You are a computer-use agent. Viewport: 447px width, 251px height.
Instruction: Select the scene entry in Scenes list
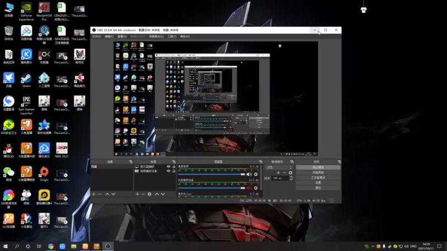tap(111, 166)
